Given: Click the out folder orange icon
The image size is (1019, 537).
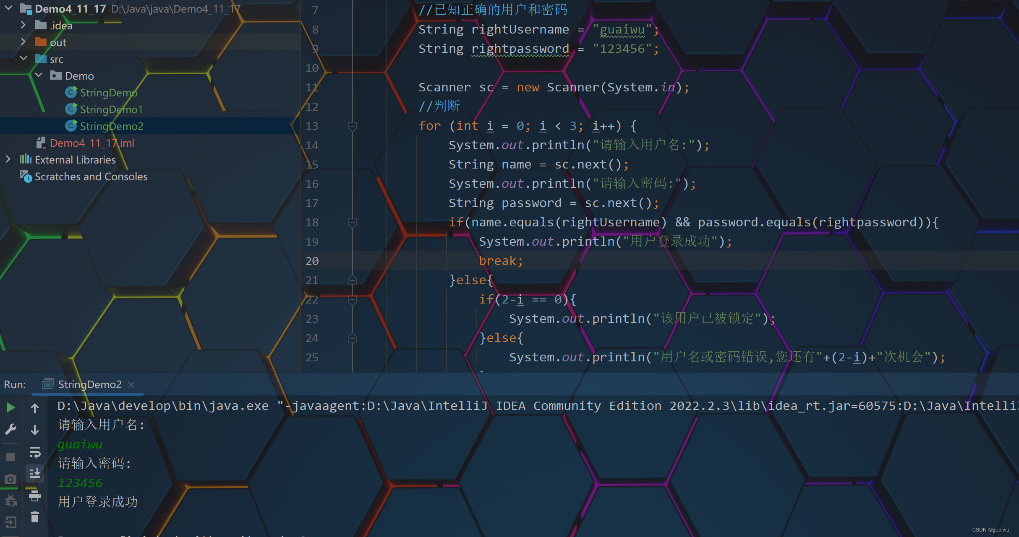Looking at the screenshot, I should (40, 42).
